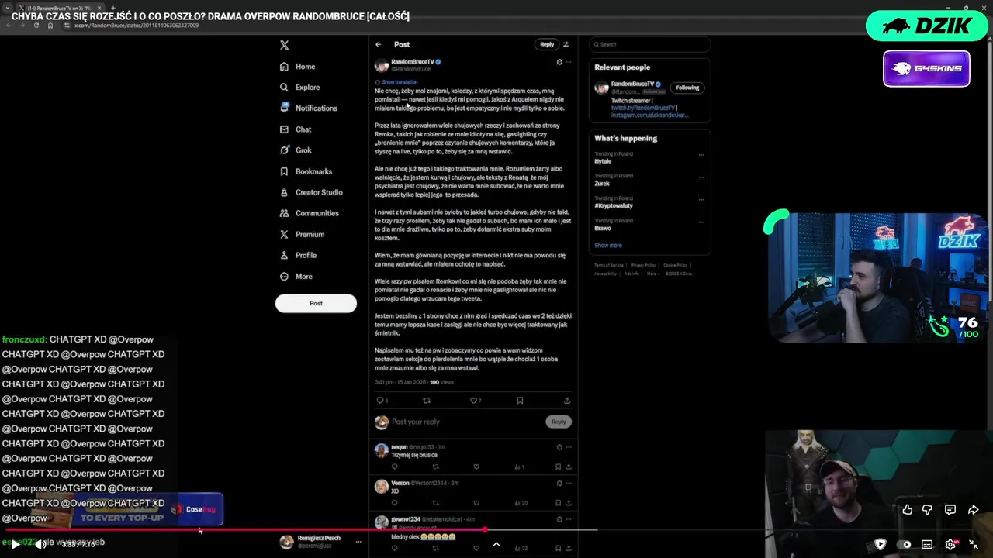Open three-dot menu on main post
The image size is (993, 558).
[569, 62]
